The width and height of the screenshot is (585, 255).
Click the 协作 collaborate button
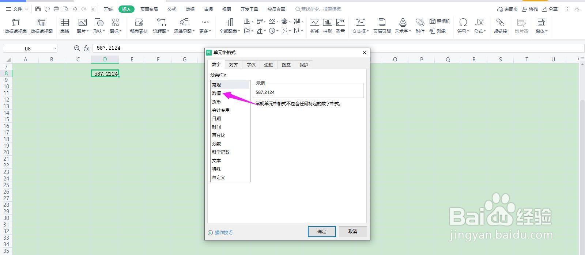click(x=530, y=9)
